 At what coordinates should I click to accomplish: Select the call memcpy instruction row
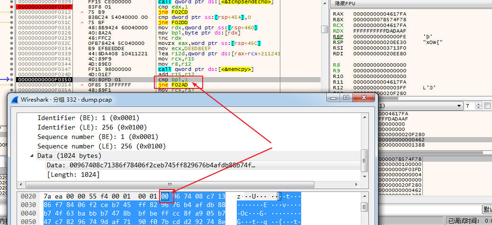pos(206,69)
